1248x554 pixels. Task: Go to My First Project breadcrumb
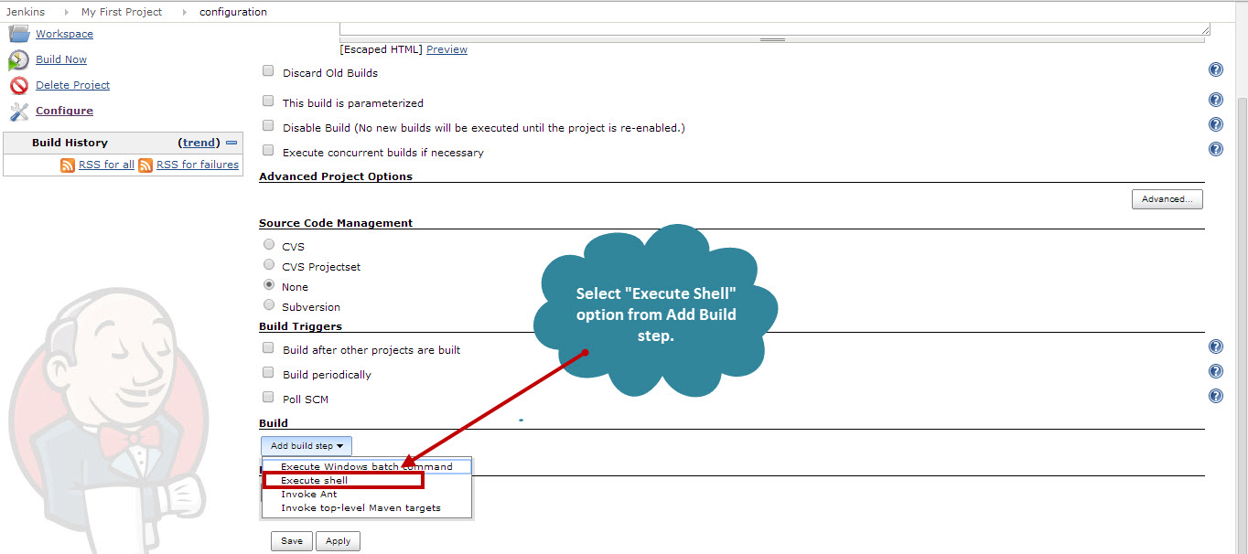click(122, 12)
